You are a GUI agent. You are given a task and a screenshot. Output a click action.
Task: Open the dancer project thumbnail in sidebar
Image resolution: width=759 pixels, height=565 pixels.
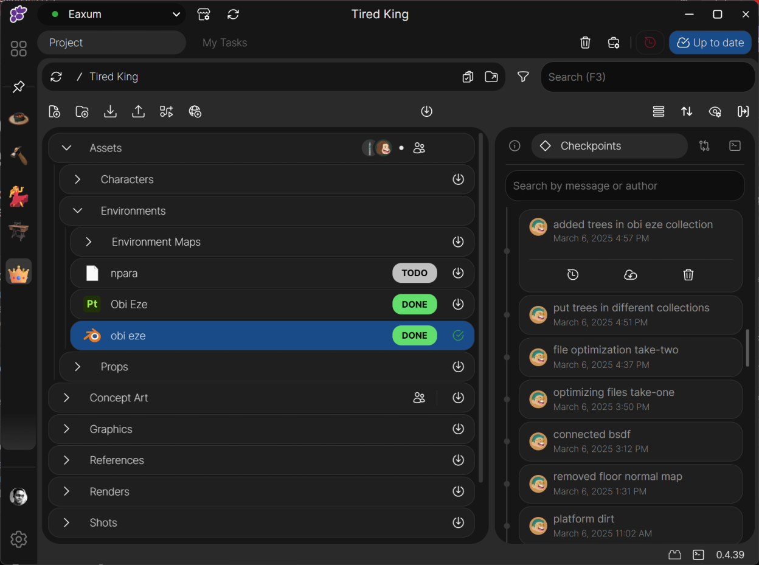[x=19, y=196]
